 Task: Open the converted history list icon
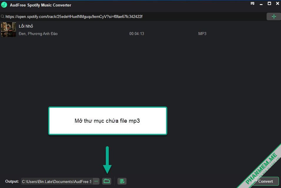(x=122, y=181)
